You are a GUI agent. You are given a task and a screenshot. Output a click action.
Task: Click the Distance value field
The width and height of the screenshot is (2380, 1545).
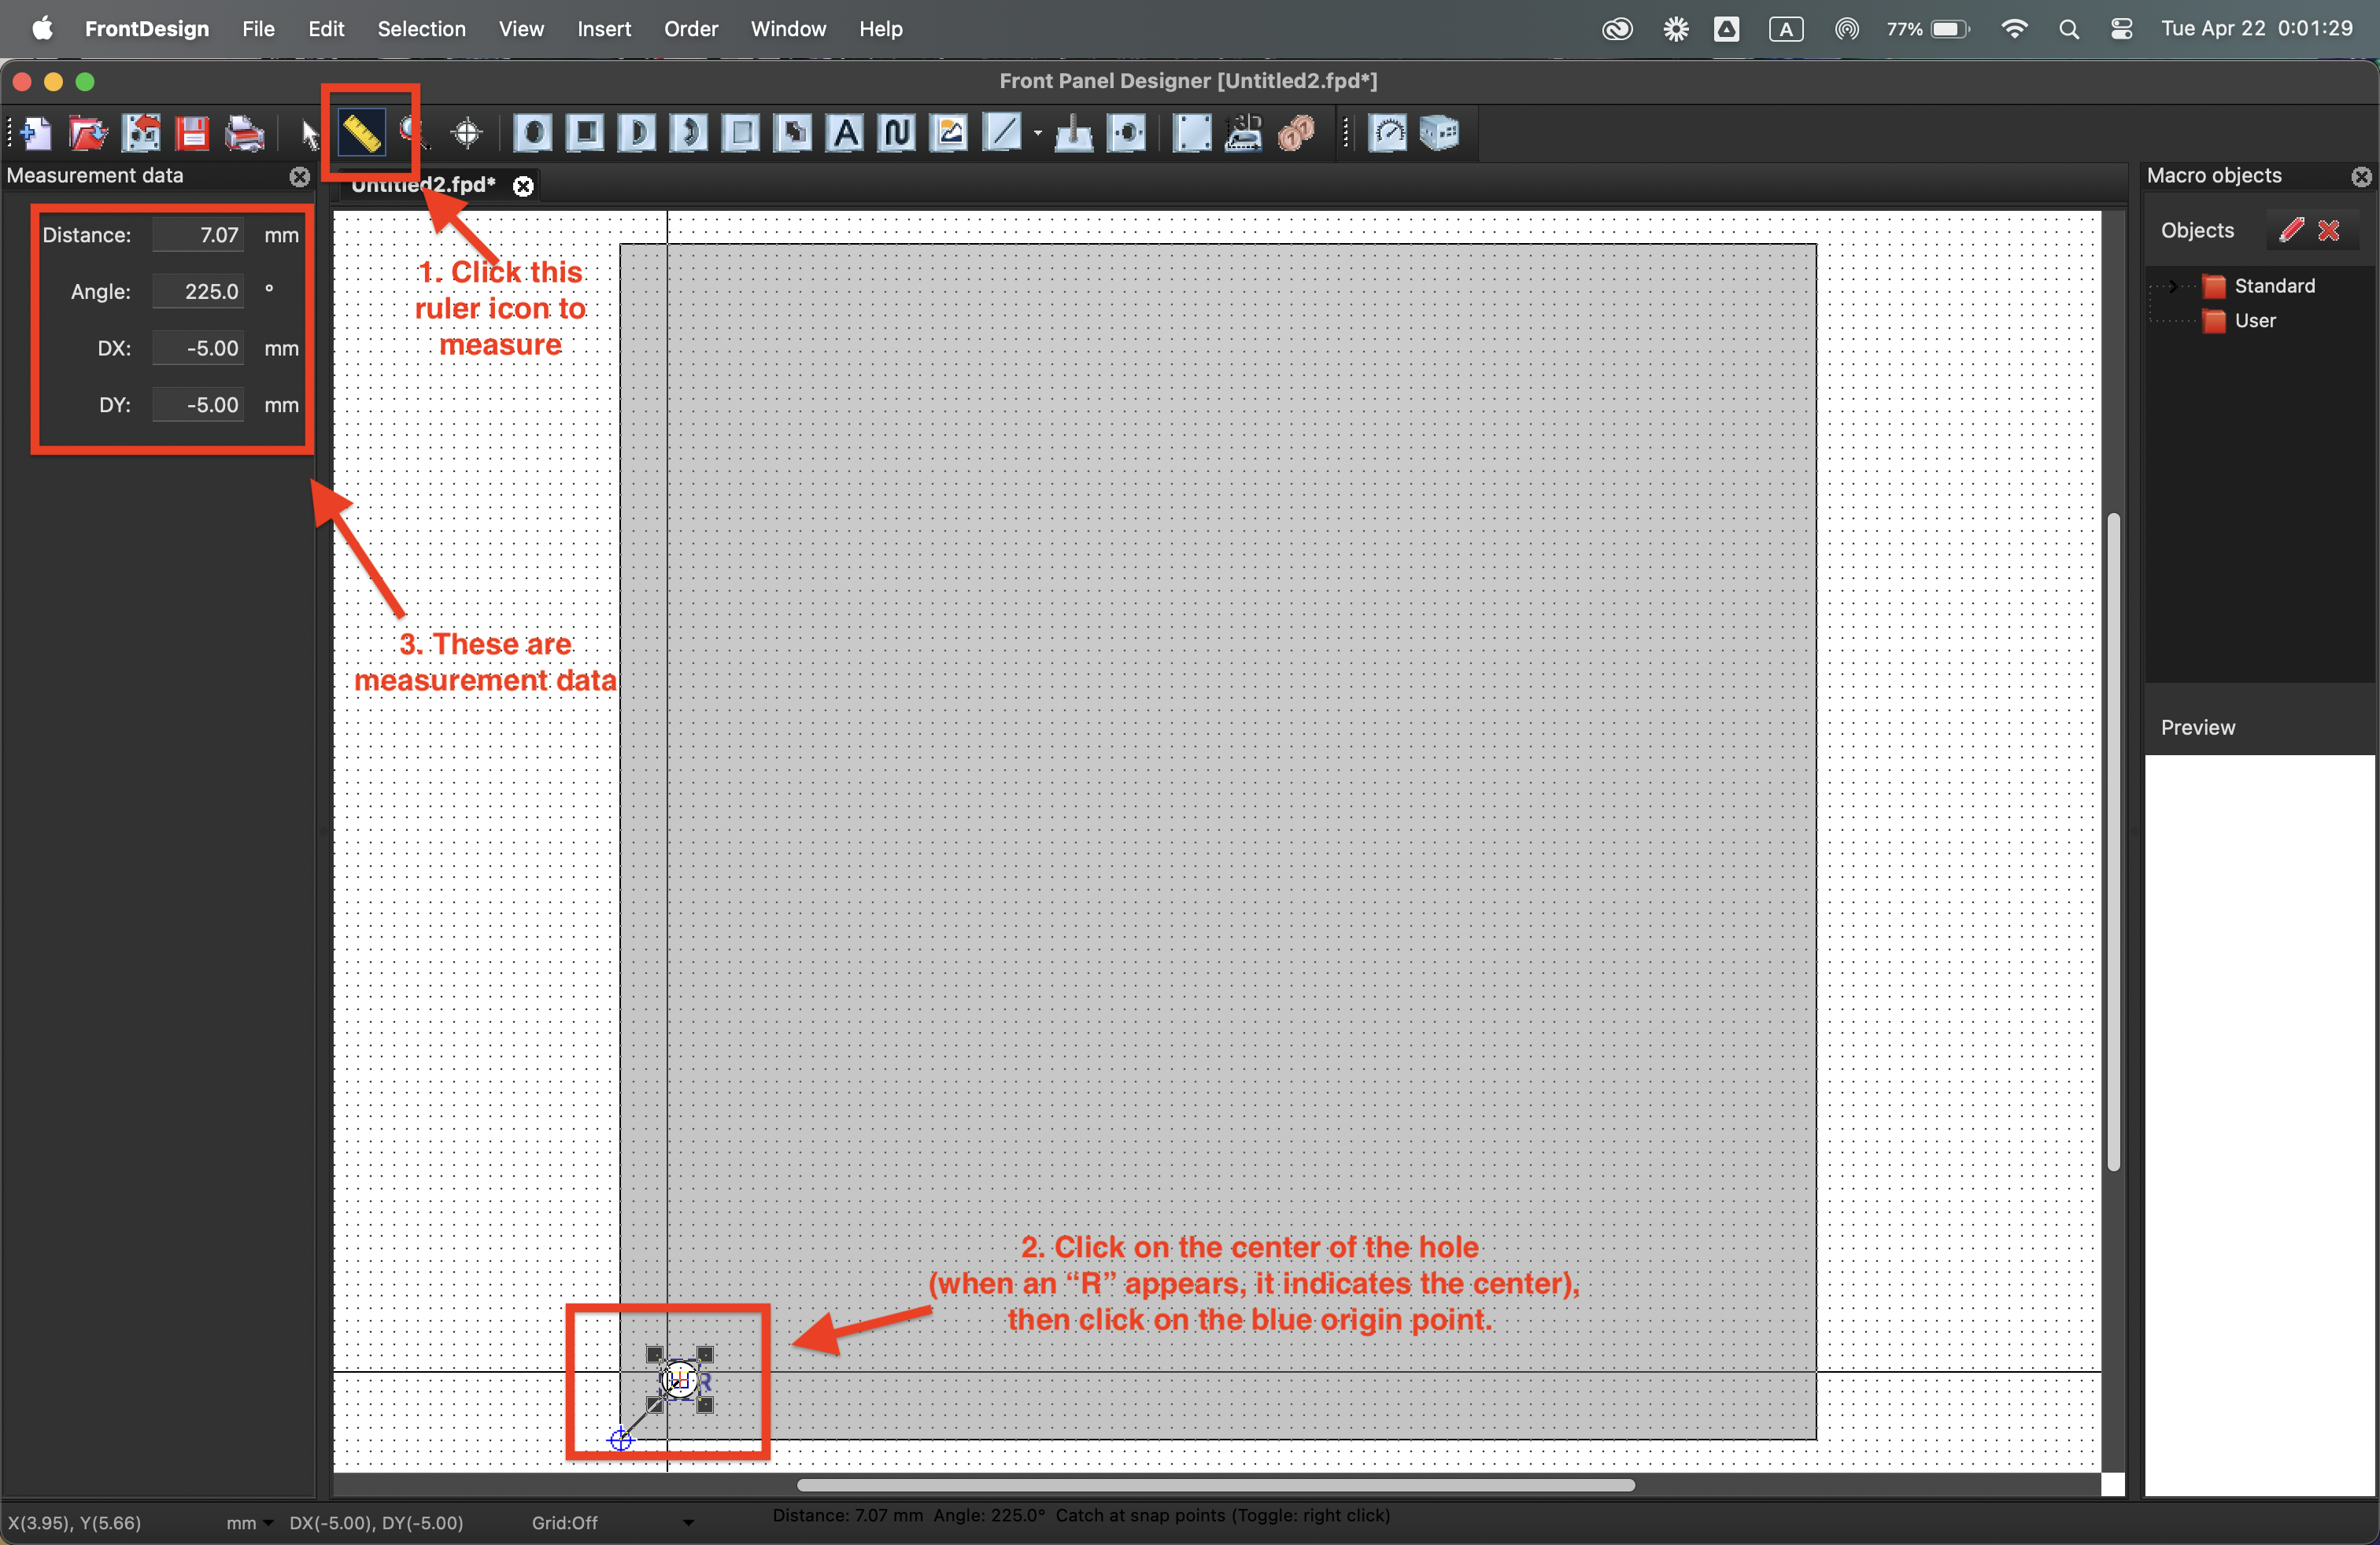(x=198, y=235)
